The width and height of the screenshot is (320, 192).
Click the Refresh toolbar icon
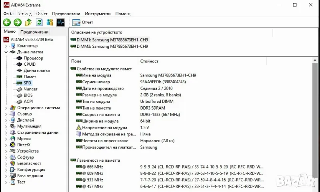39,22
